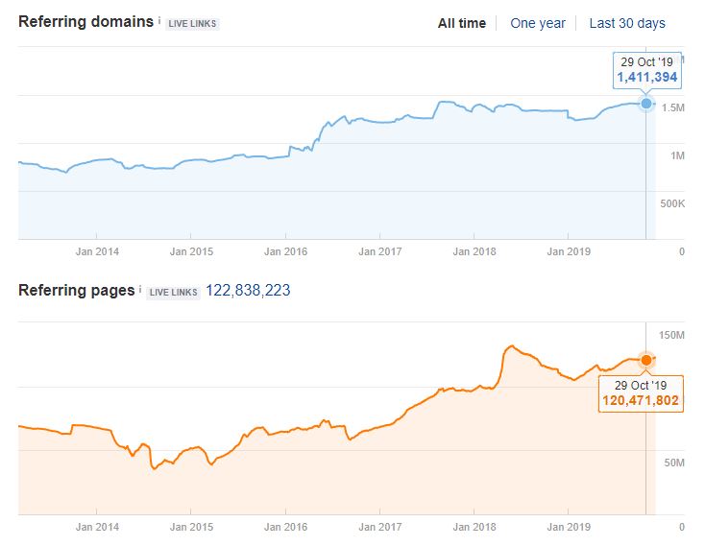Click the Referring pages heading
This screenshot has width=705, height=546.
77,290
